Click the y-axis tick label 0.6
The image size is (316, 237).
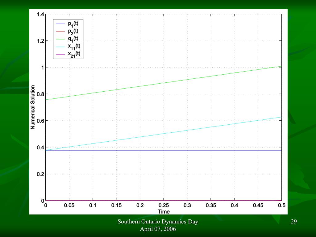[40, 121]
